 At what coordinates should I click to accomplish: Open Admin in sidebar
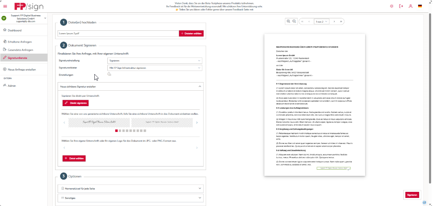coord(24,86)
